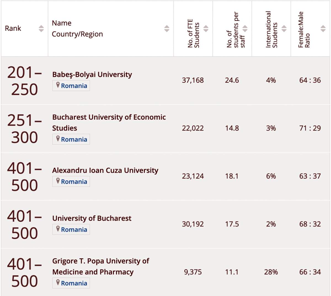Open Grigore T. Popa University link

(x=101, y=261)
